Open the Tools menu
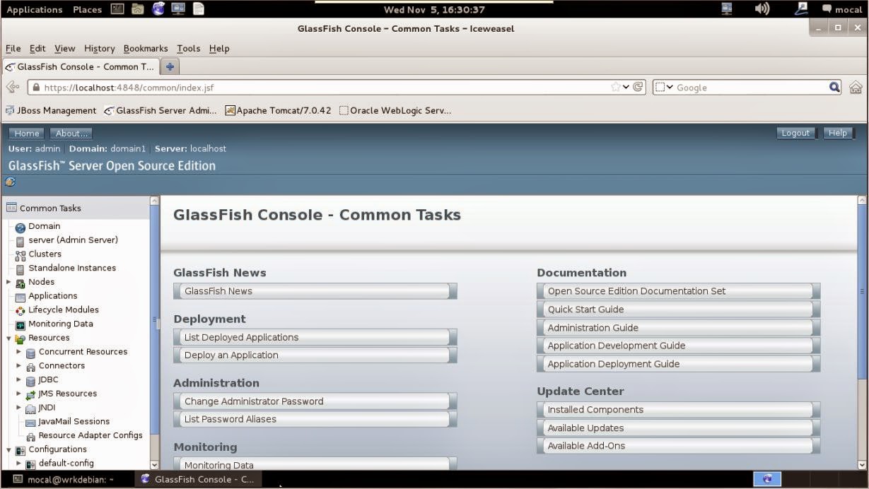The image size is (869, 489). click(189, 48)
